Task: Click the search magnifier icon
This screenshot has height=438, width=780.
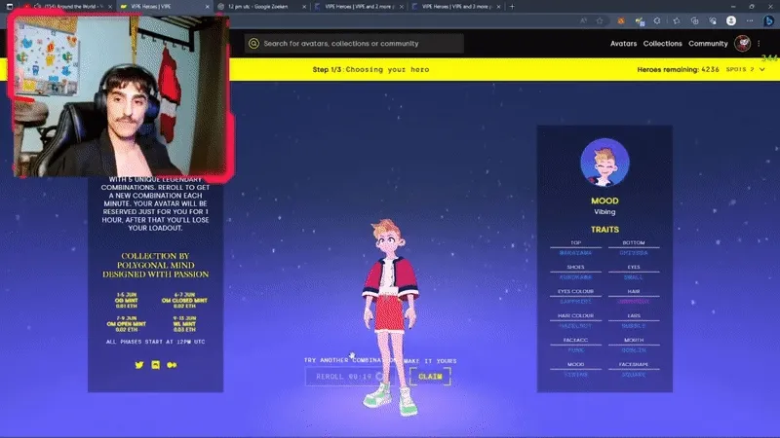Action: pos(253,44)
